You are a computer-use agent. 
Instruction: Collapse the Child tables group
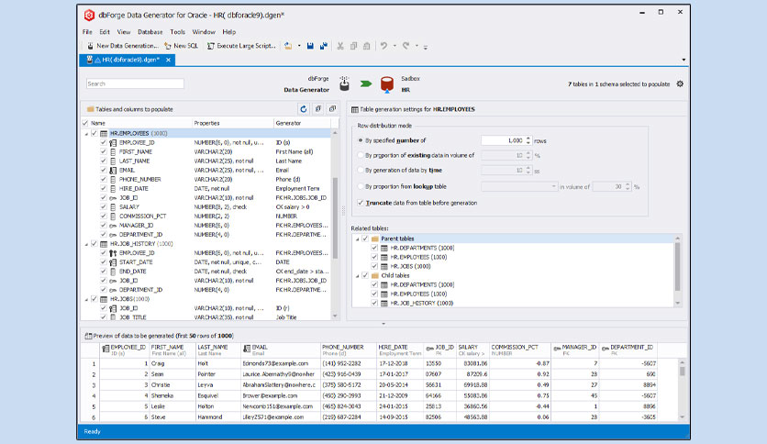pos(357,276)
